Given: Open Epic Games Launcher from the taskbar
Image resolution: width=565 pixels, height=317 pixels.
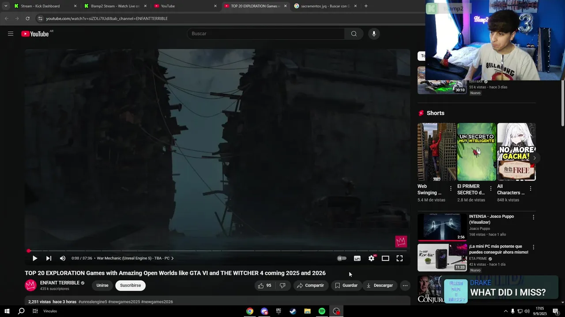Looking at the screenshot, I should click(x=279, y=311).
